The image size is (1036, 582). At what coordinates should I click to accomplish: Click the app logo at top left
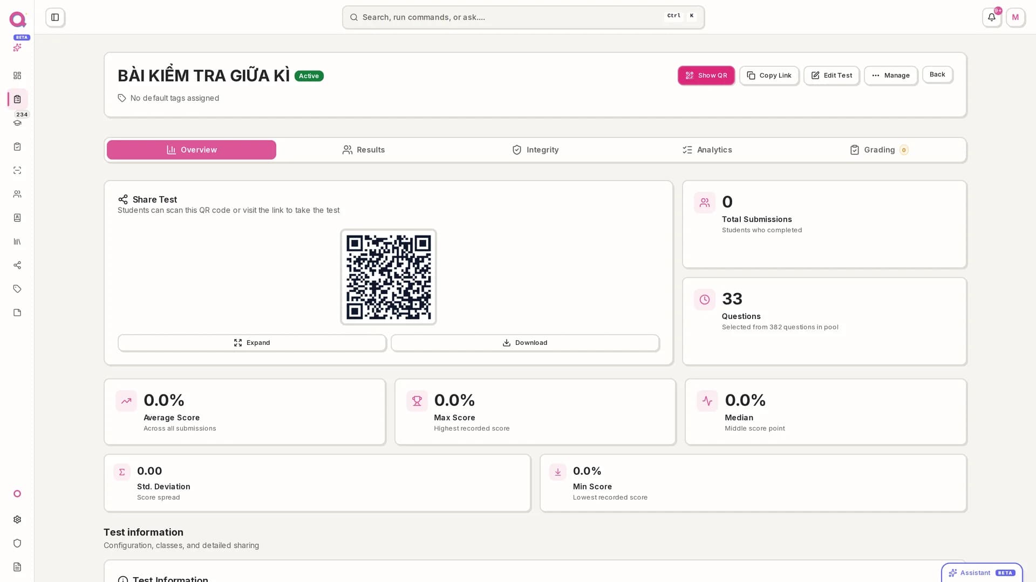(x=18, y=19)
